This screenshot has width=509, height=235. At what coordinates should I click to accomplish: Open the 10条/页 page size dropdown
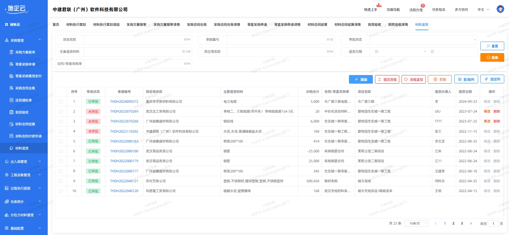pos(416,224)
